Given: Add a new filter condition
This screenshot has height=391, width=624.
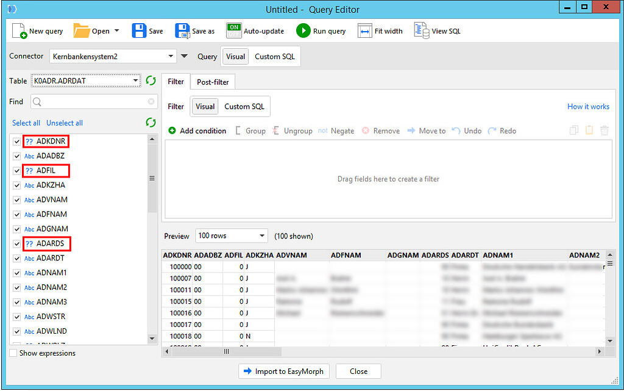Looking at the screenshot, I should [197, 131].
